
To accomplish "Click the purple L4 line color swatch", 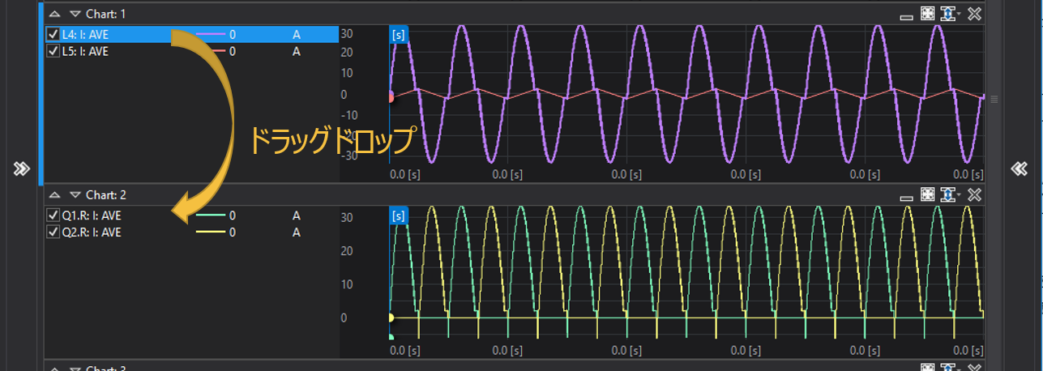I will (x=210, y=34).
